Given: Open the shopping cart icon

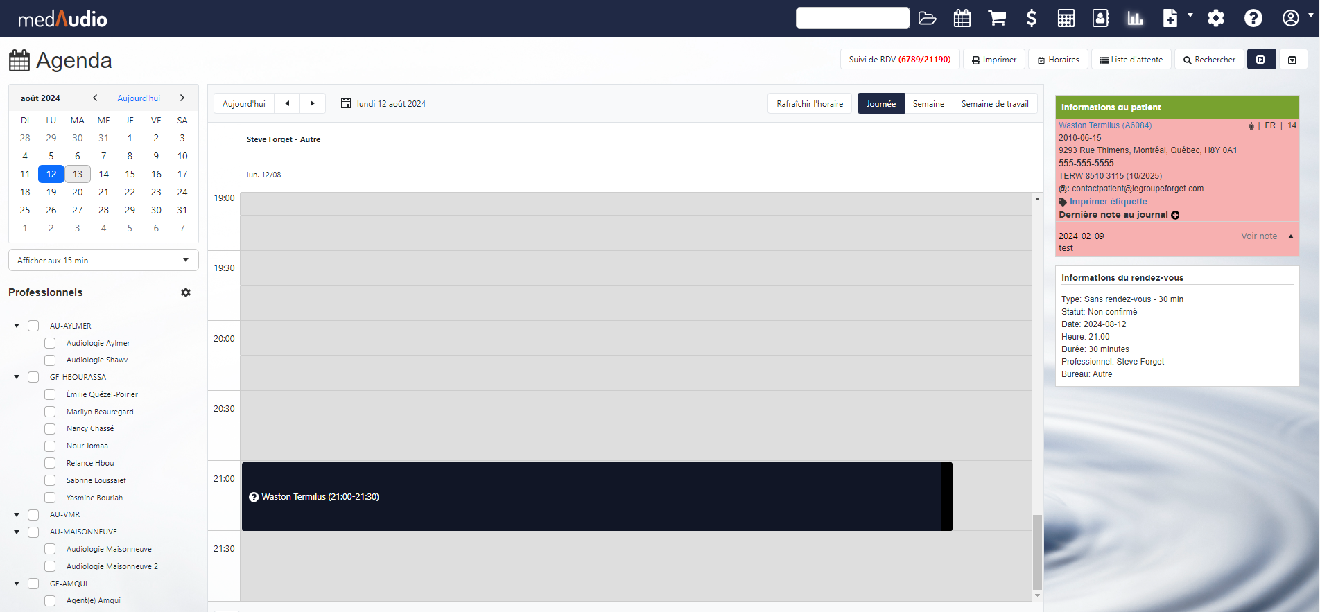Looking at the screenshot, I should click(x=997, y=18).
